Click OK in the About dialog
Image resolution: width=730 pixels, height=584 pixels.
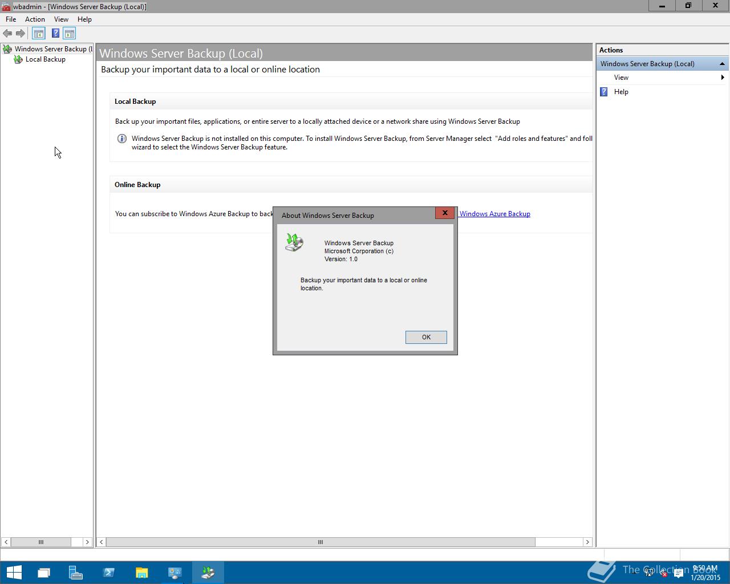pos(426,337)
